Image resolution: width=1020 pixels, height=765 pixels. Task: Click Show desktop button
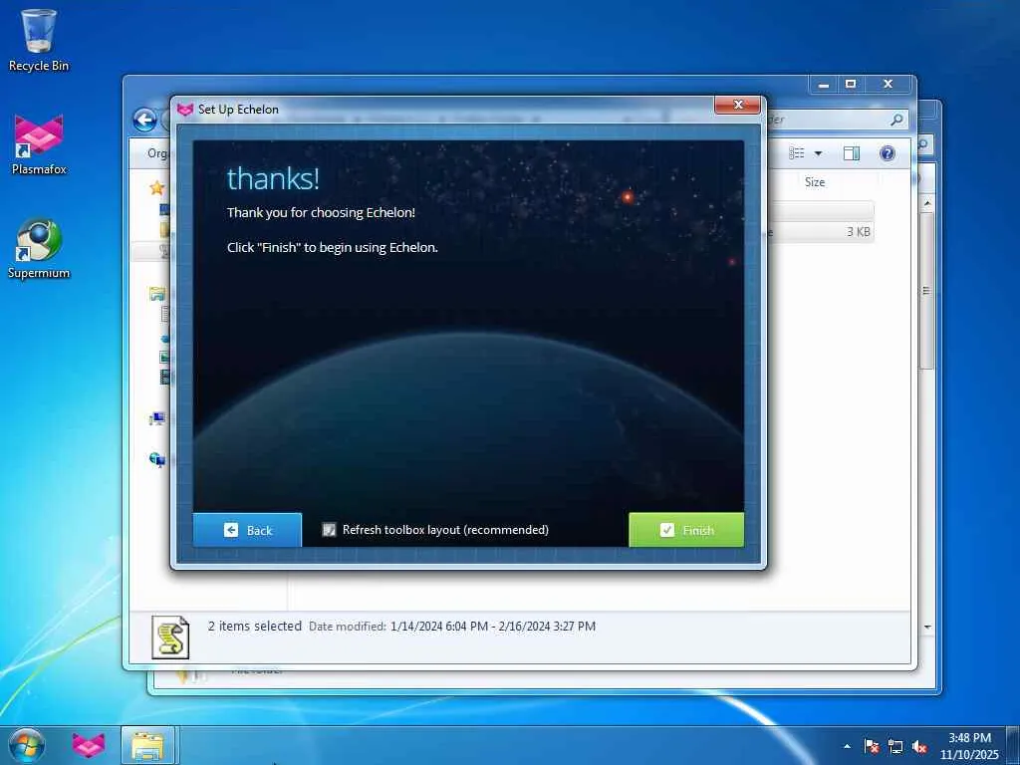click(x=1013, y=745)
